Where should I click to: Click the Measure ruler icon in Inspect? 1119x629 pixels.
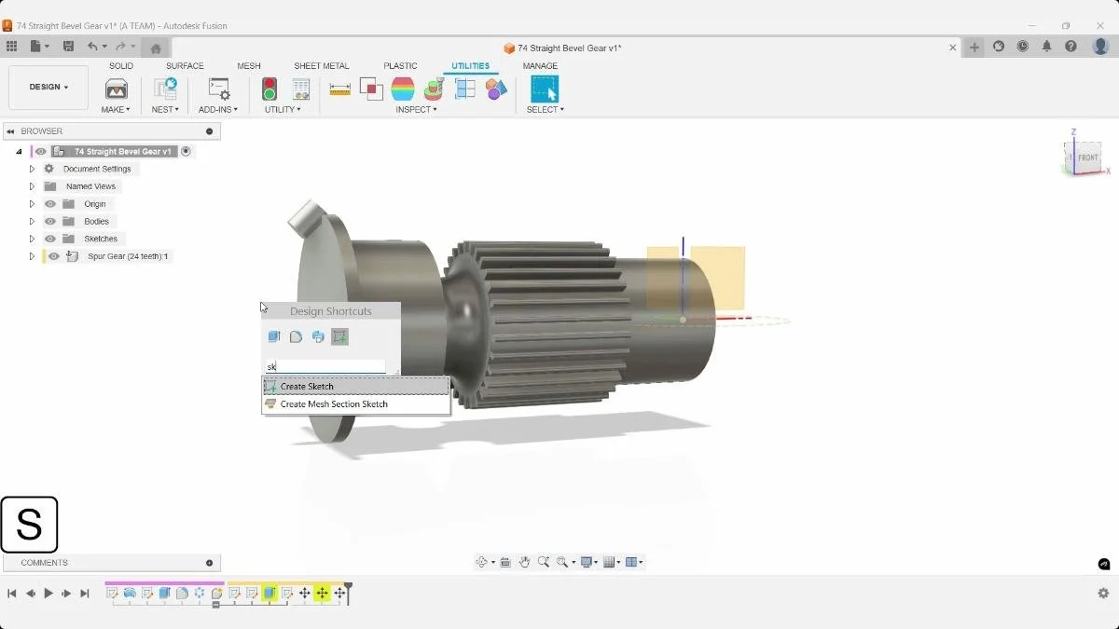point(340,89)
